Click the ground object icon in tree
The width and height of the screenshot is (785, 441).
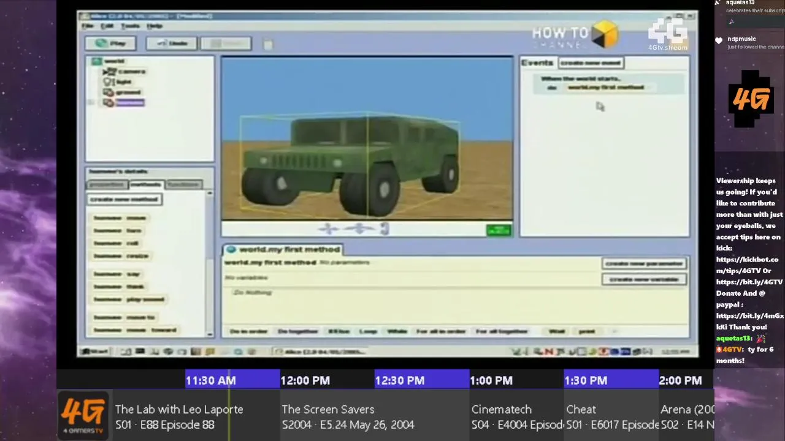[109, 92]
